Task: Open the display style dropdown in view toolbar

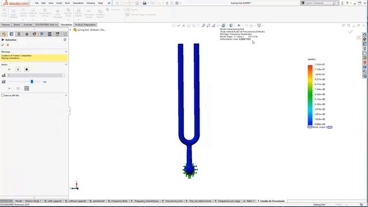Action: [x=232, y=25]
